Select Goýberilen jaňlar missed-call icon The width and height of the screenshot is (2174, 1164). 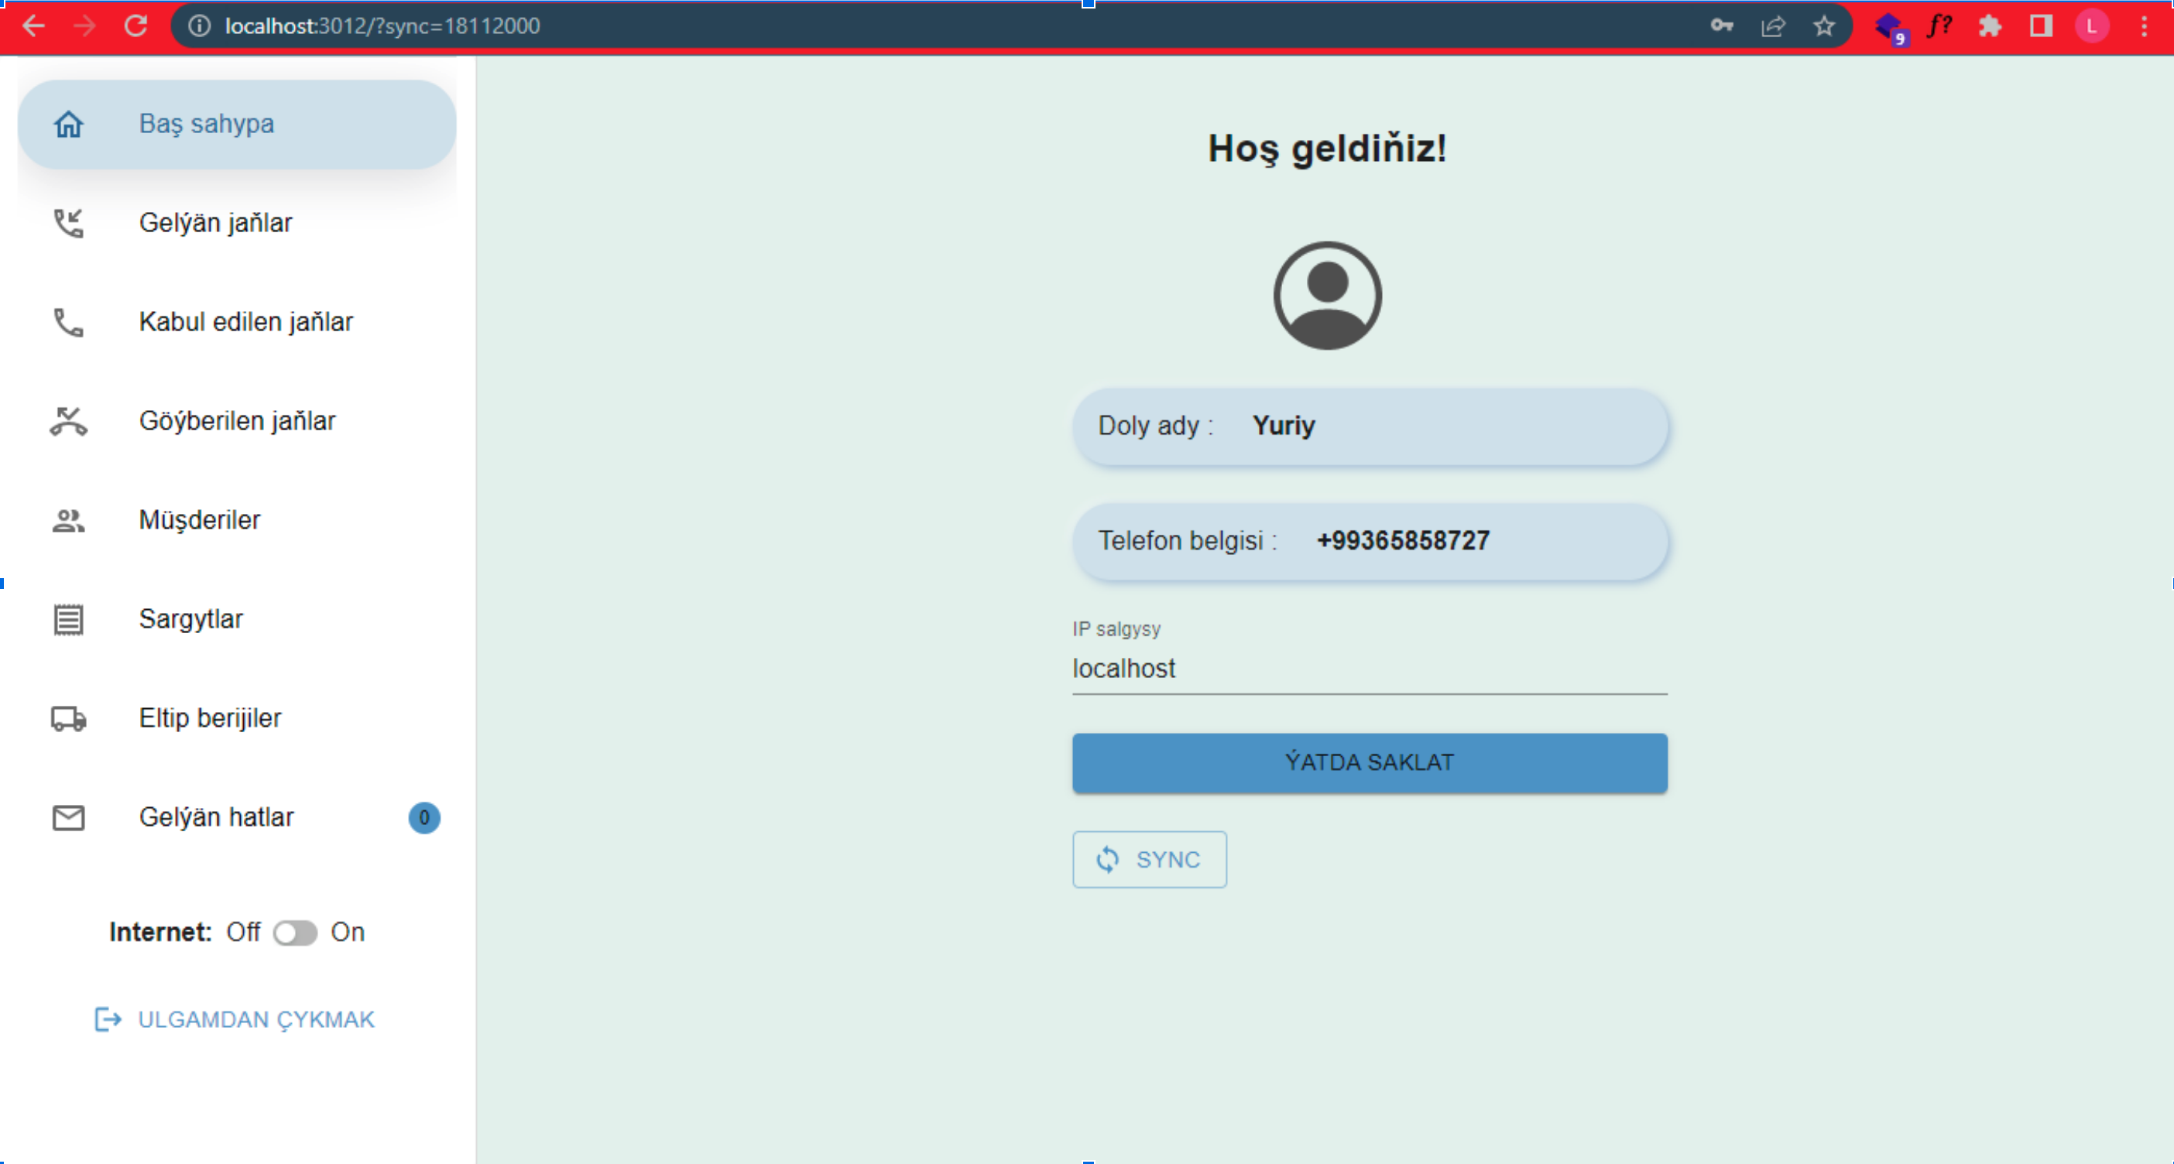point(68,421)
